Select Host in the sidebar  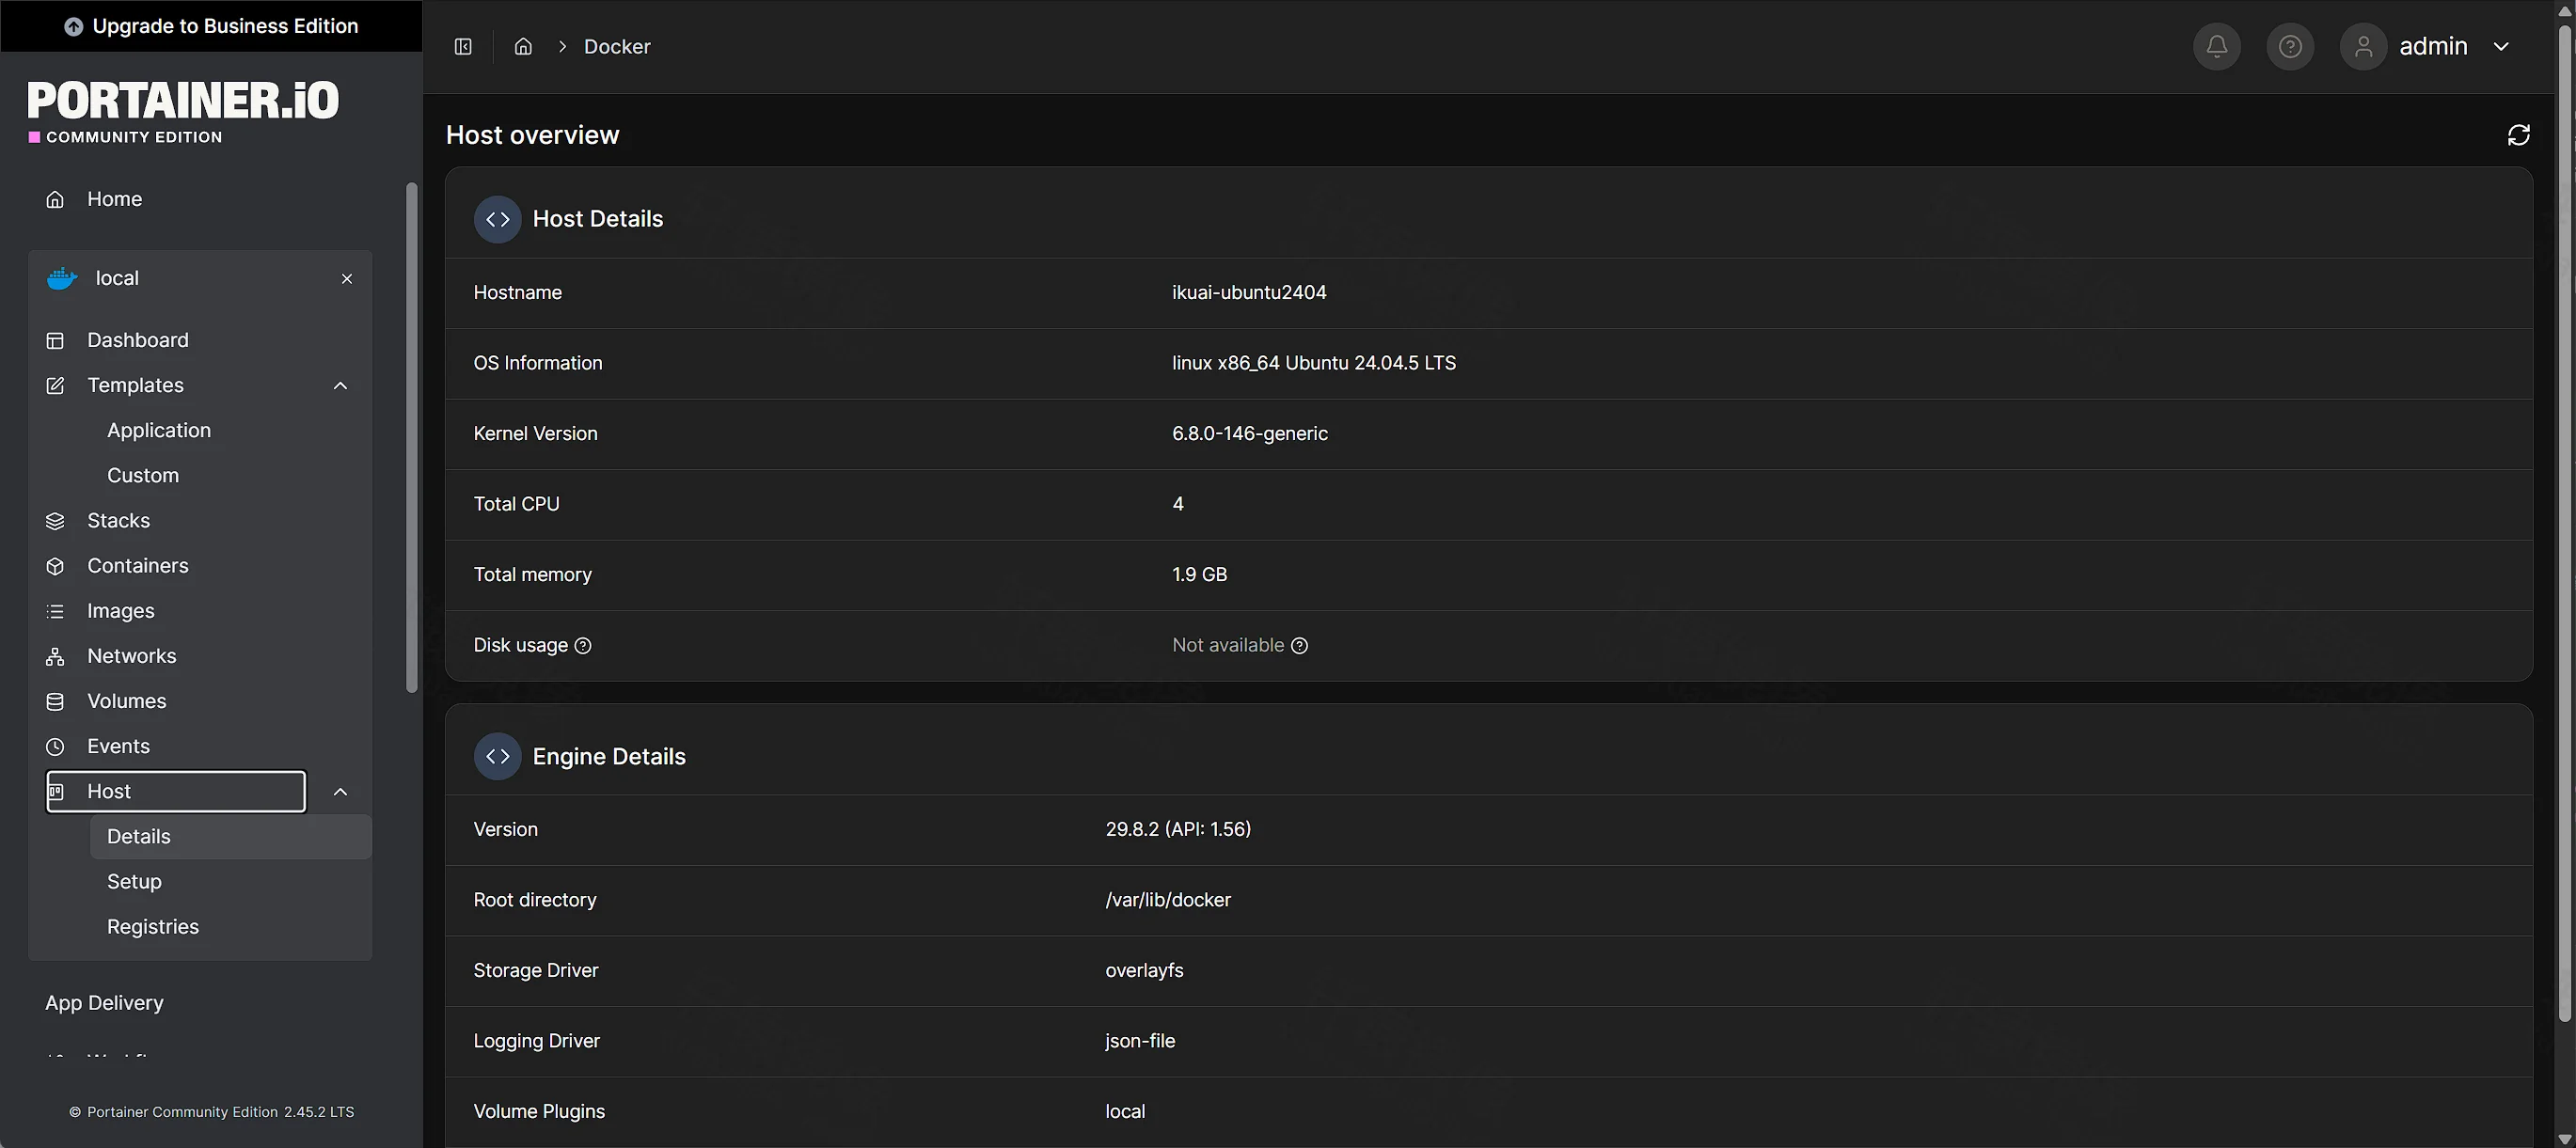176,792
